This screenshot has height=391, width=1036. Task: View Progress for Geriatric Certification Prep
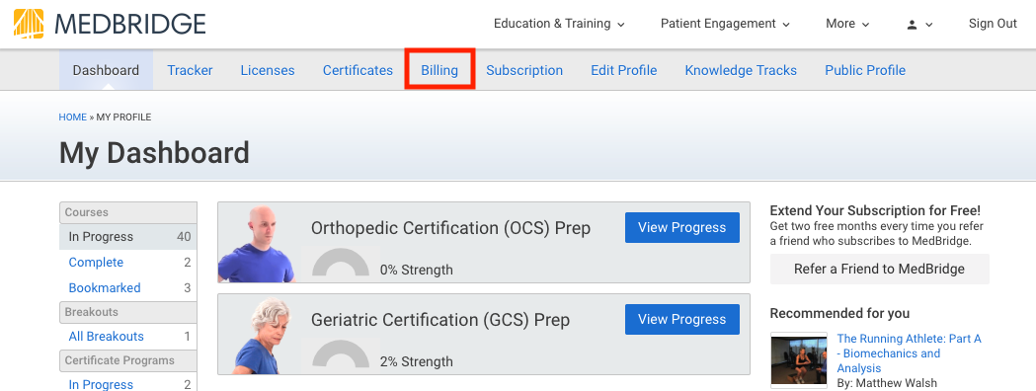[x=681, y=320]
